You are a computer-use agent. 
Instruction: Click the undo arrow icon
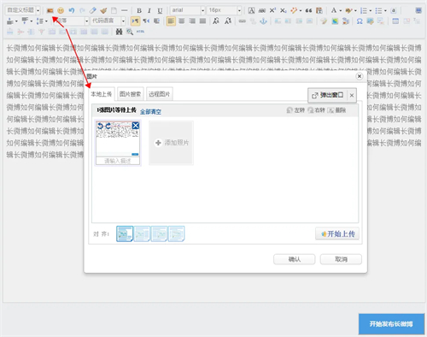coord(72,10)
